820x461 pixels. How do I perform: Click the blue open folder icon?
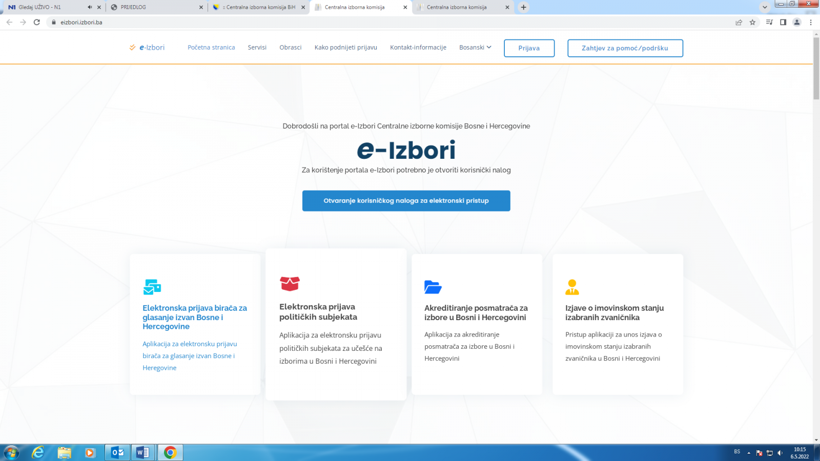point(433,287)
